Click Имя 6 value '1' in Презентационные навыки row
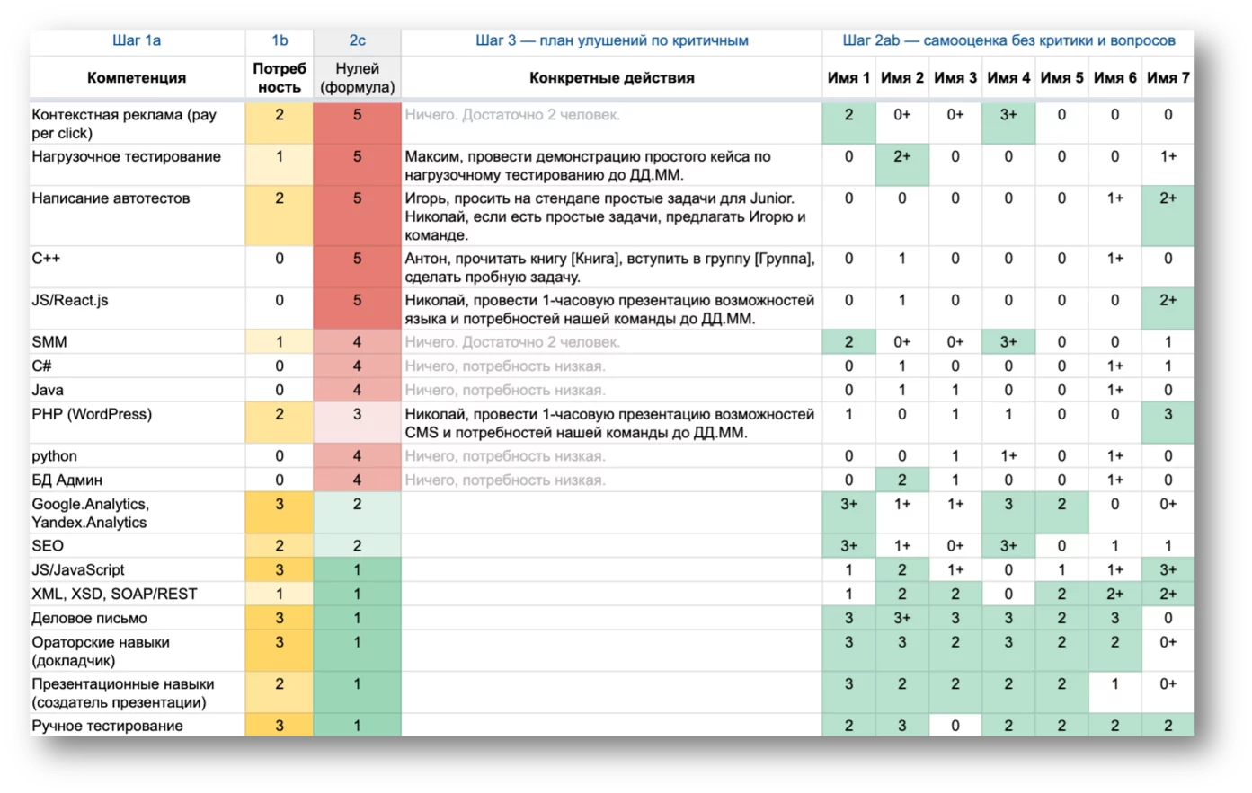Image resolution: width=1252 pixels, height=793 pixels. [x=1114, y=692]
